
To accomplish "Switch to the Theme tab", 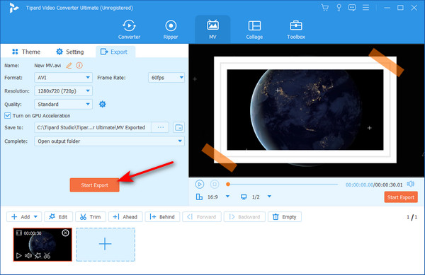I will click(x=26, y=52).
